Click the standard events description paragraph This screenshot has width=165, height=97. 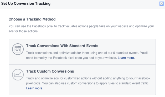[87, 55]
